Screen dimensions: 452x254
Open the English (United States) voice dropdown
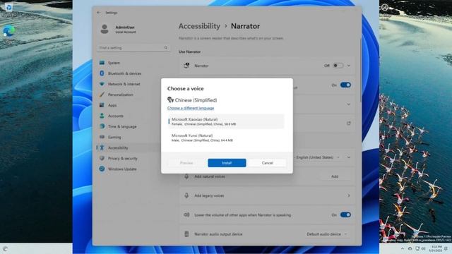(316, 157)
